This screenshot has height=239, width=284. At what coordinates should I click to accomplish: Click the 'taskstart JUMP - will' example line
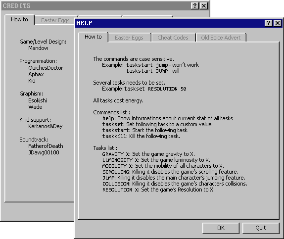tap(153, 71)
